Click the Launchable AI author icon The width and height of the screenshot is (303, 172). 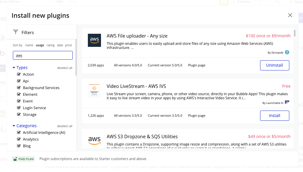pos(287,102)
